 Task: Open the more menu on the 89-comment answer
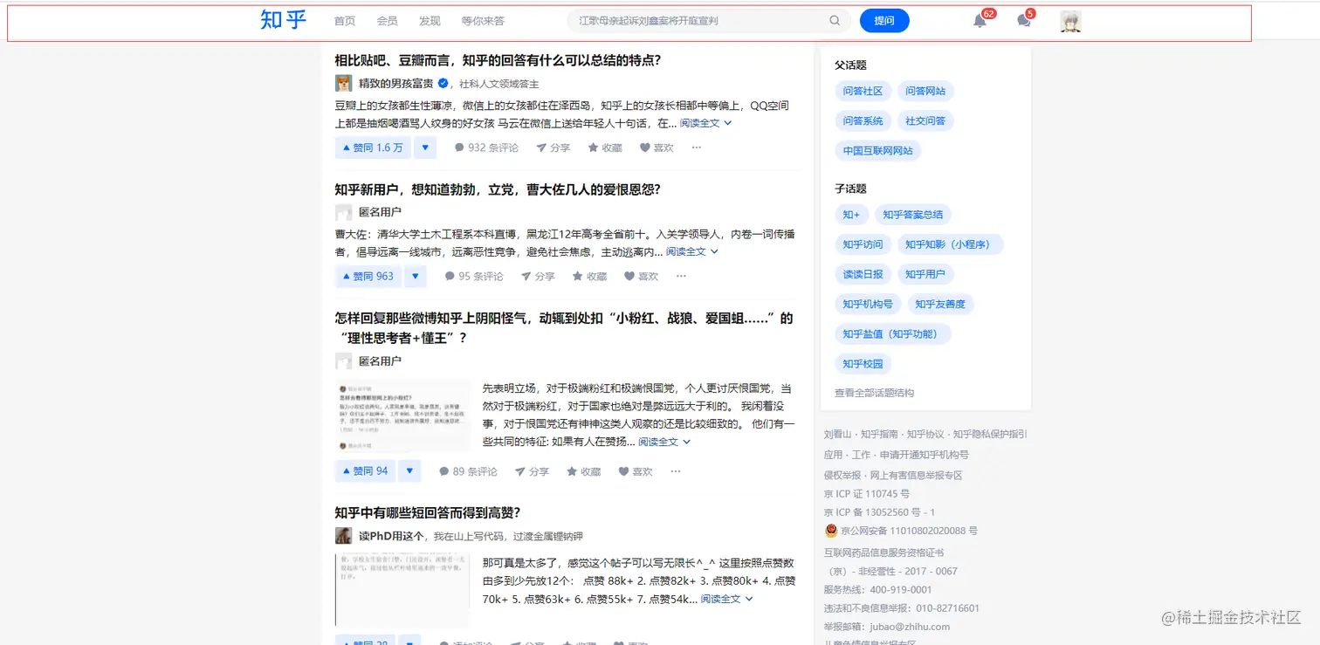point(675,471)
